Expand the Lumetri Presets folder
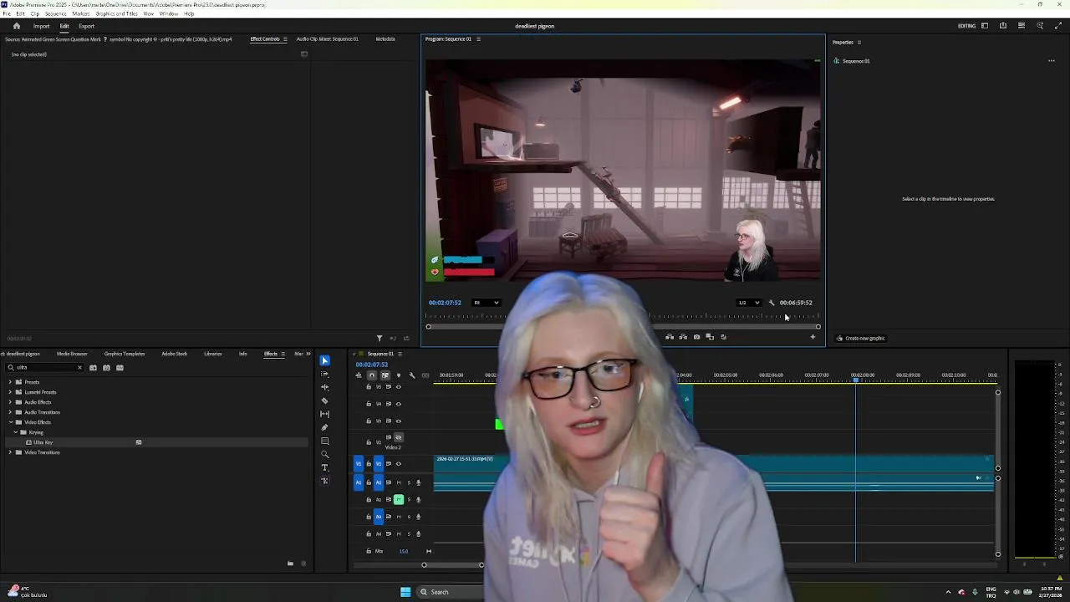The height and width of the screenshot is (602, 1070). 10,392
